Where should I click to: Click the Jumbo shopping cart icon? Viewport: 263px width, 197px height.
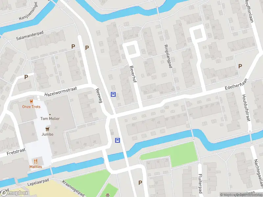[x=47, y=129]
